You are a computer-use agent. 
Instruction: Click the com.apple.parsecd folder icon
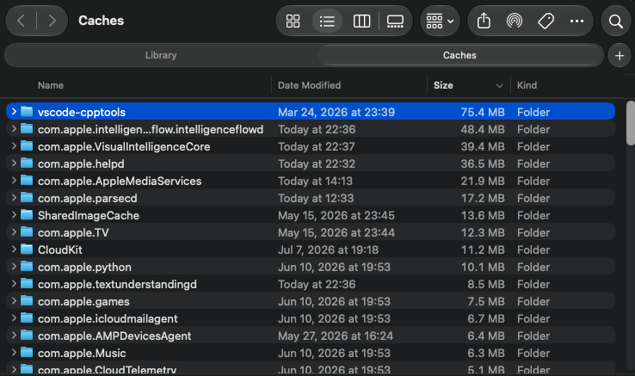click(x=27, y=198)
